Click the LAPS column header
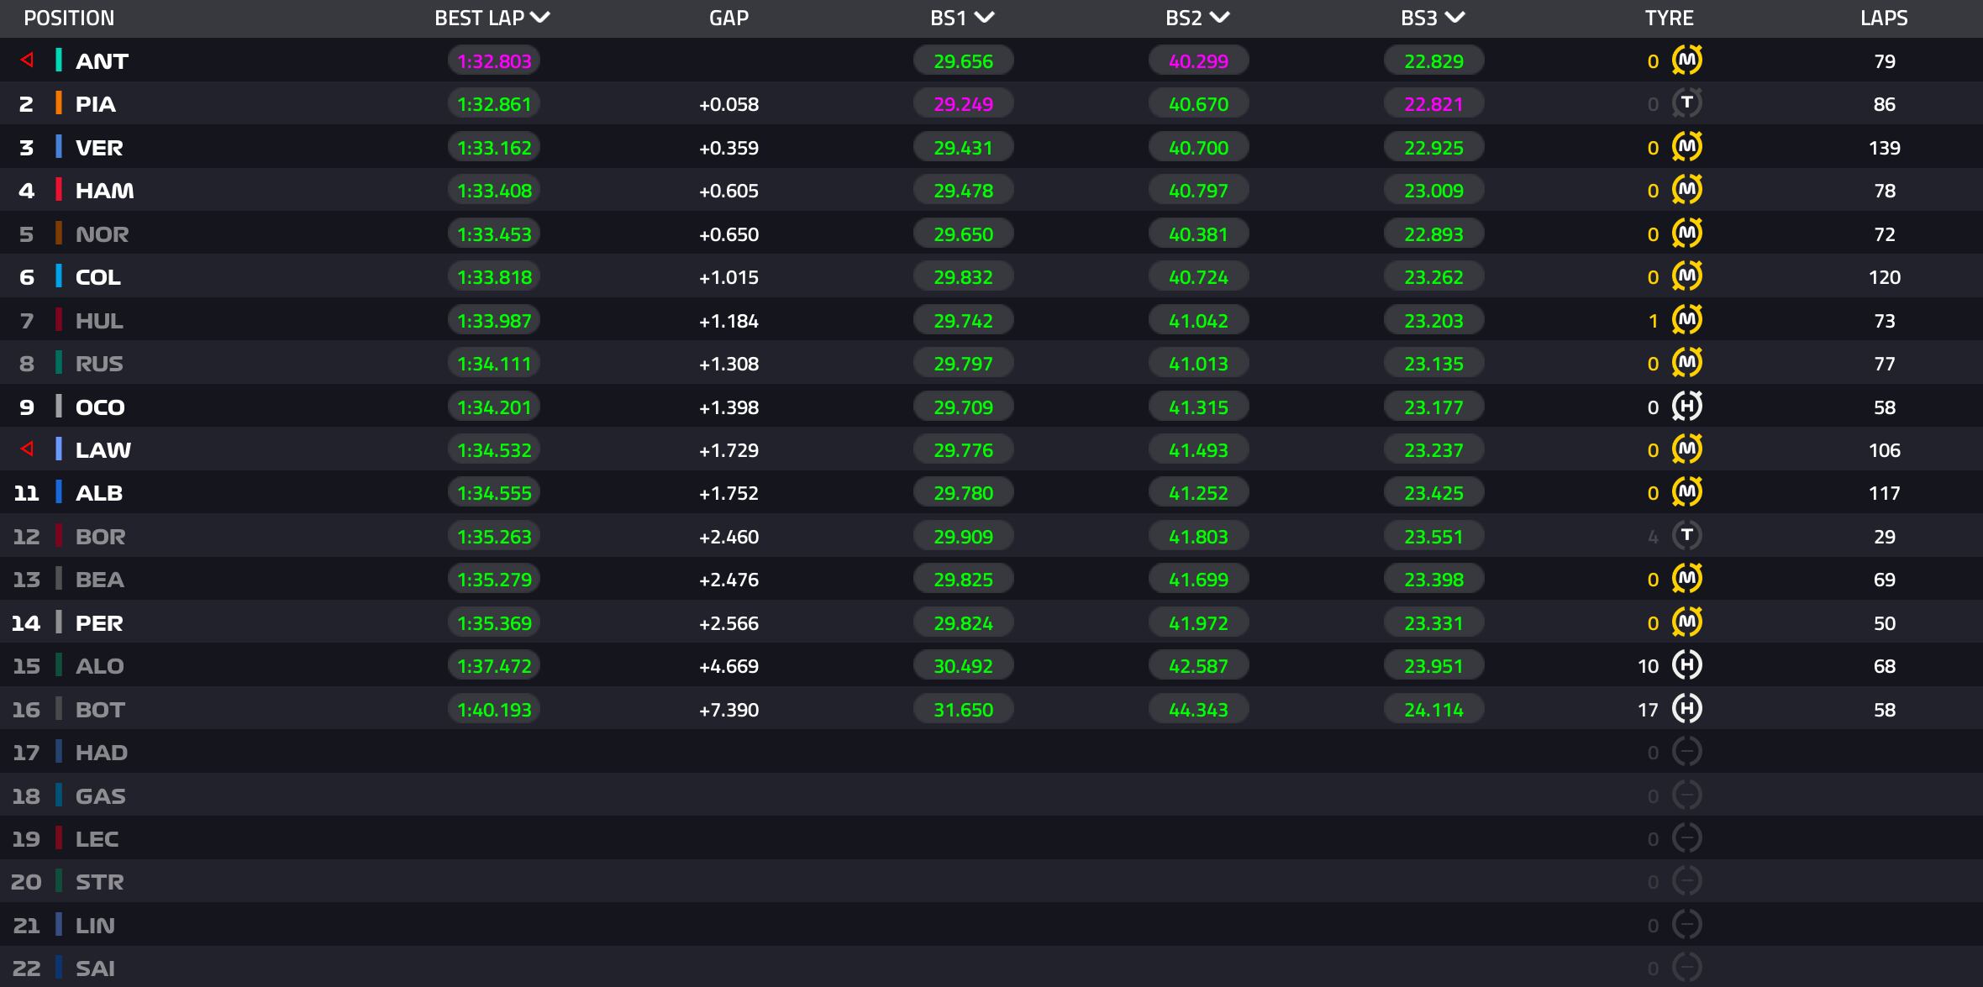The width and height of the screenshot is (1983, 987). 1884,18
